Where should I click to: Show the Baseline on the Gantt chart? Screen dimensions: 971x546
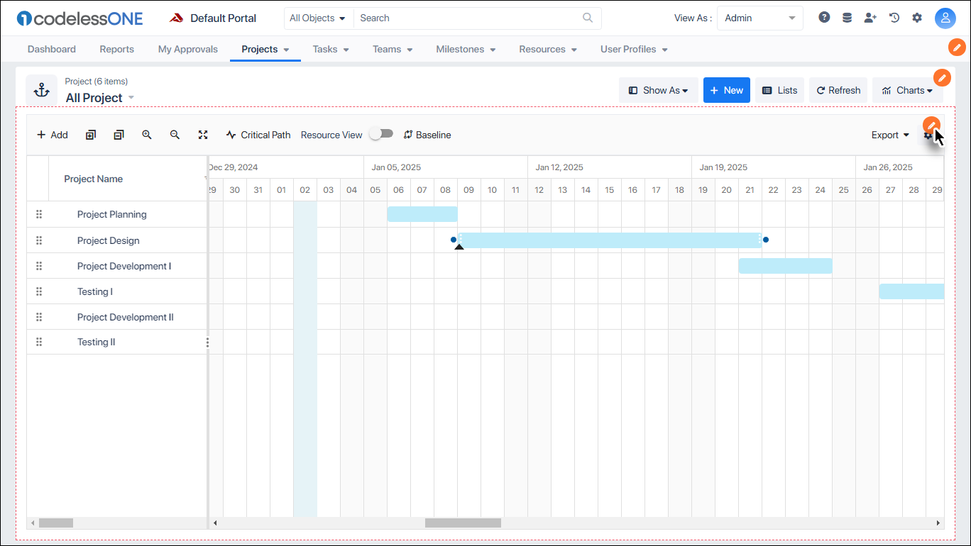click(x=427, y=135)
